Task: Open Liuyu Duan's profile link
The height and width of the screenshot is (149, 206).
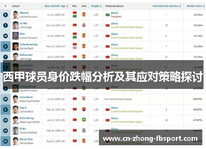Action: 26,97
